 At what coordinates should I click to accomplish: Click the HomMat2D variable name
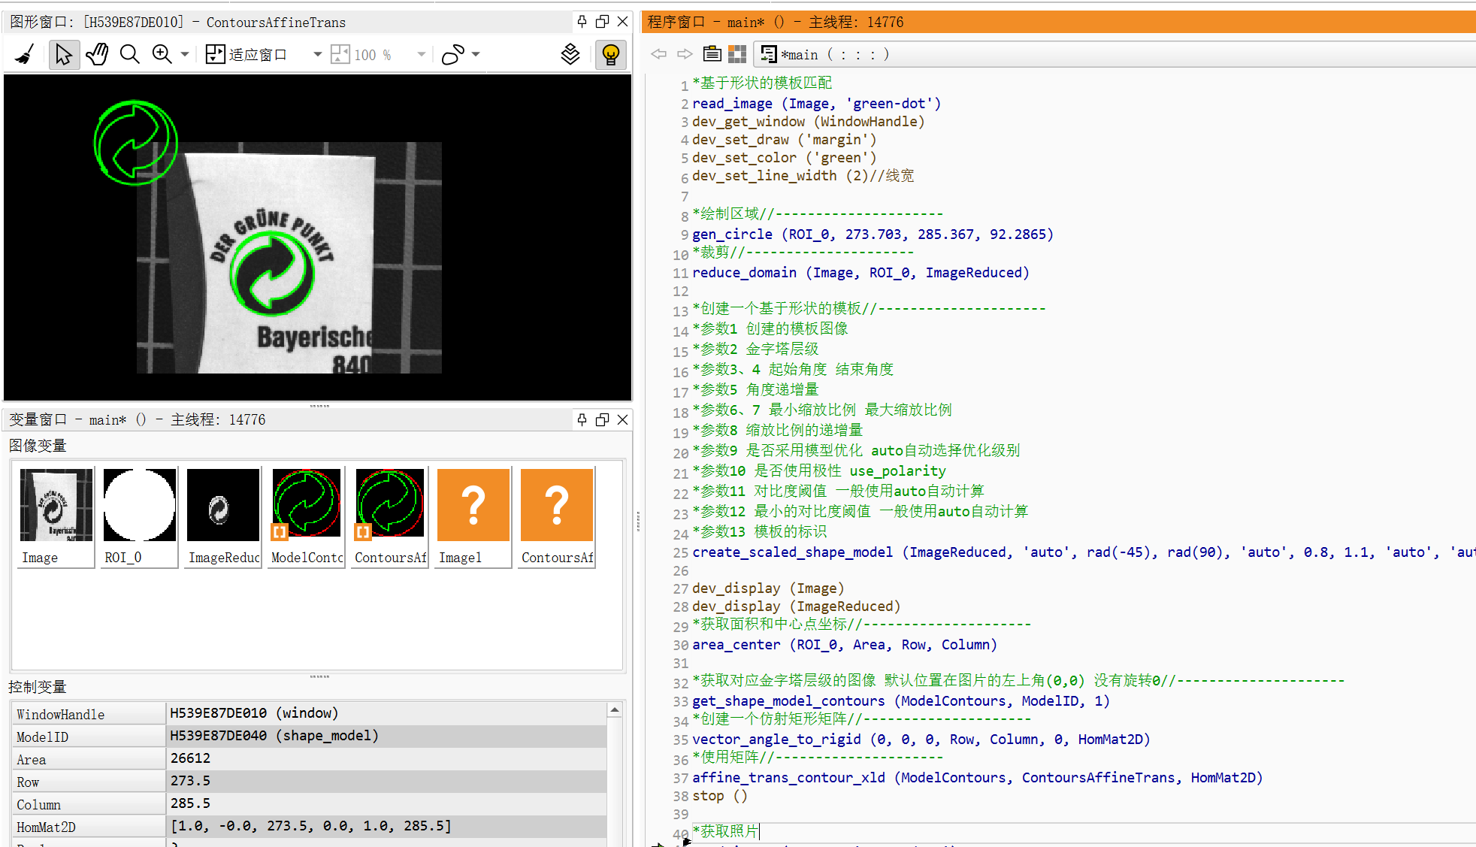47,827
